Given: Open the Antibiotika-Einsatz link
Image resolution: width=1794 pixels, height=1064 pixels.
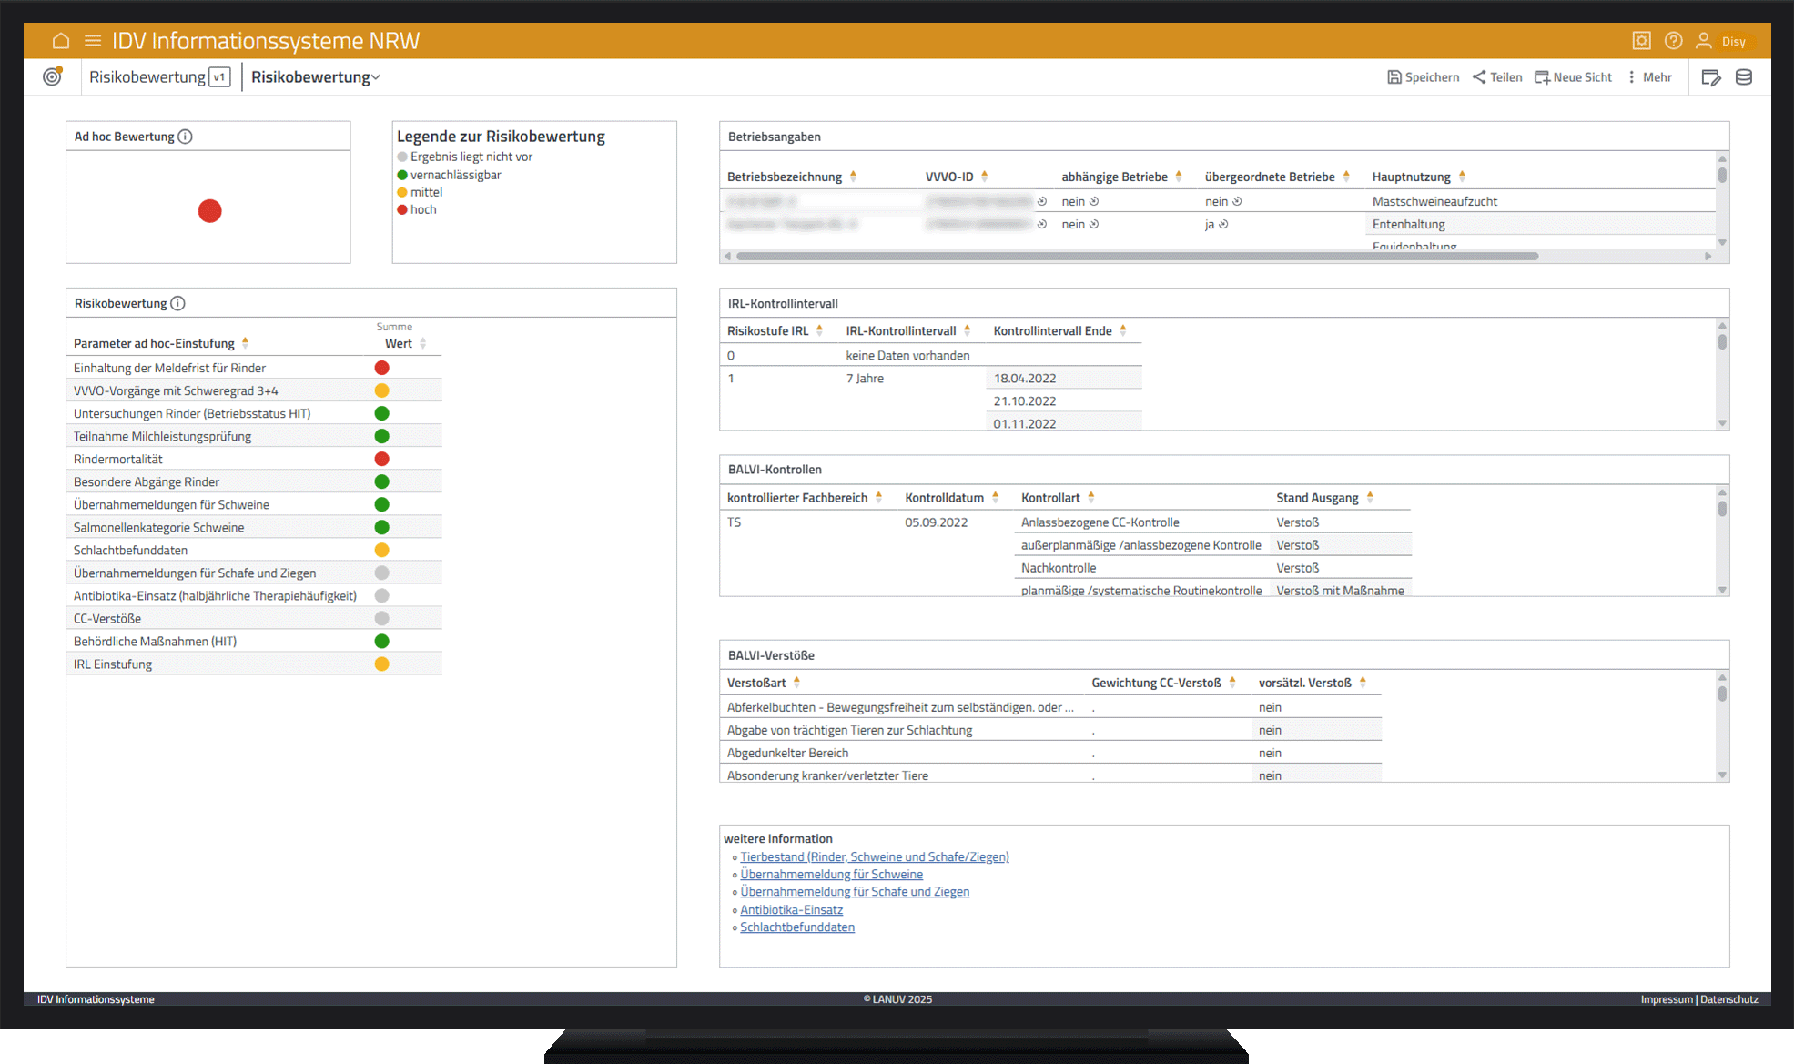Looking at the screenshot, I should (791, 909).
